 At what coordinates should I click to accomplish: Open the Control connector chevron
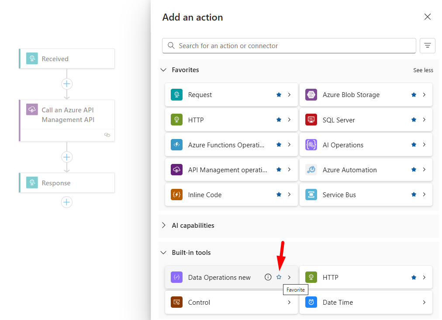click(289, 302)
